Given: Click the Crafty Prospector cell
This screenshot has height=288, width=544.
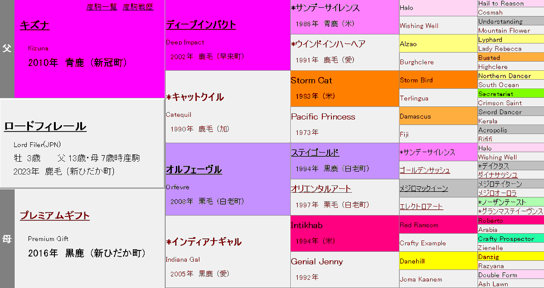Looking at the screenshot, I should point(511,239).
